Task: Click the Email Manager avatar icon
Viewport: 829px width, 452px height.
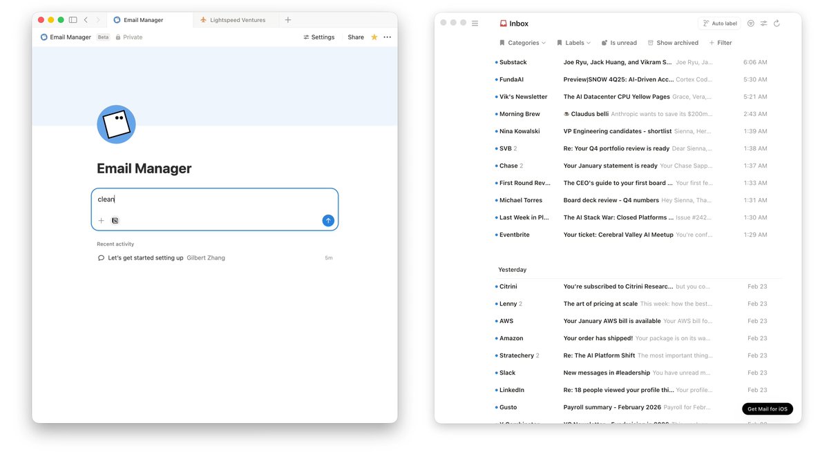Action: pyautogui.click(x=116, y=124)
